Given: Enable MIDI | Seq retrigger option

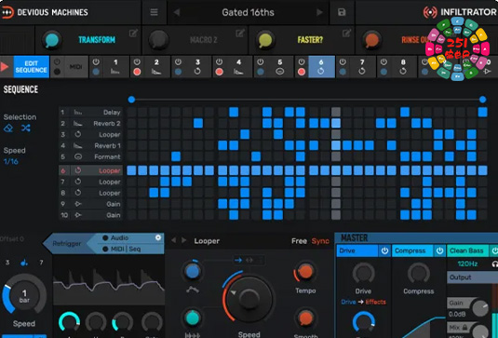Looking at the screenshot, I should pos(121,249).
